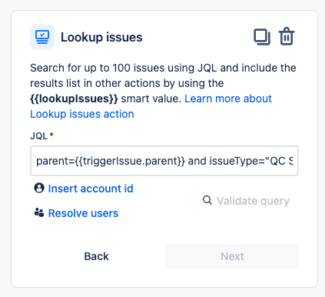Duplicate this component using the copy icon
Viewport: 325px width, 297px height.
[x=262, y=37]
